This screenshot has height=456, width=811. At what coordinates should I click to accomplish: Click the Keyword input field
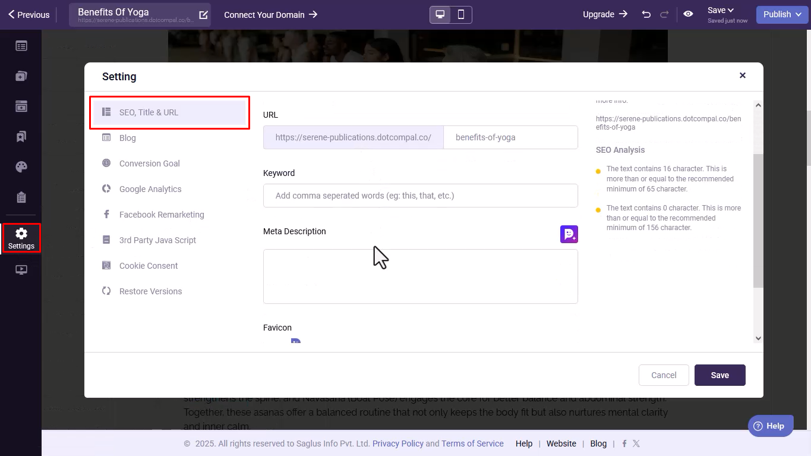(x=420, y=196)
